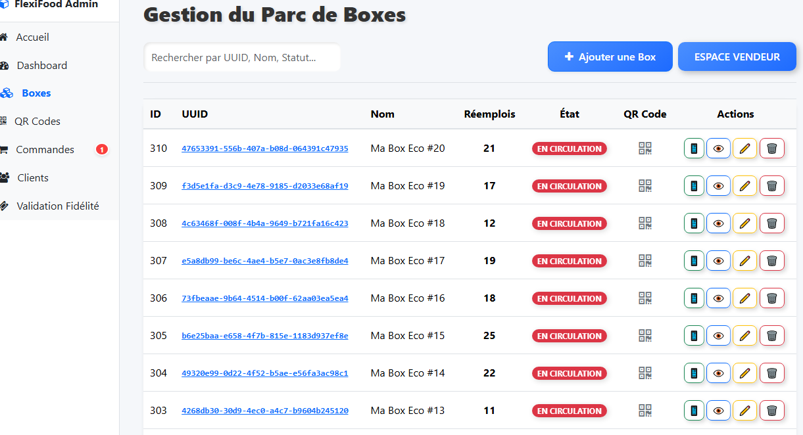Focus the UUID, Nom, Statut search field

pyautogui.click(x=242, y=58)
